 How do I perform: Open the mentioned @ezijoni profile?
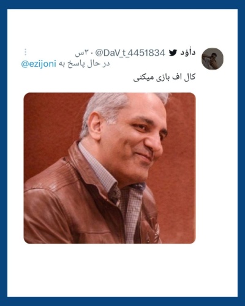[39, 64]
